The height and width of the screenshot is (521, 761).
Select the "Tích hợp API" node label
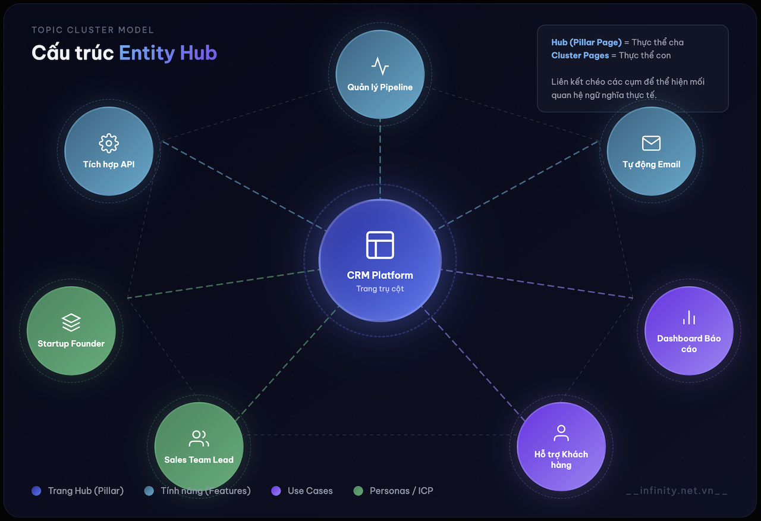[x=109, y=164]
